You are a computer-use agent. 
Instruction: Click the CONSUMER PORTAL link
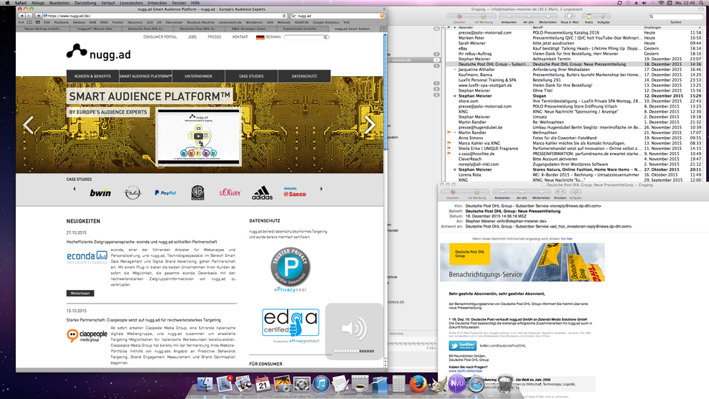coord(160,37)
